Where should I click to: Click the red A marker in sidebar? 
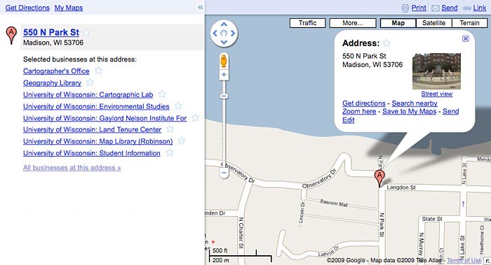point(12,35)
